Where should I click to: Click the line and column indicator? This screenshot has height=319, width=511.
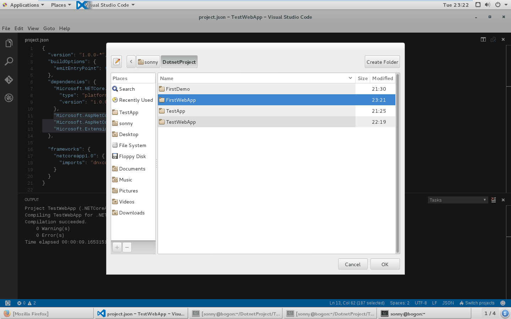pyautogui.click(x=357, y=303)
